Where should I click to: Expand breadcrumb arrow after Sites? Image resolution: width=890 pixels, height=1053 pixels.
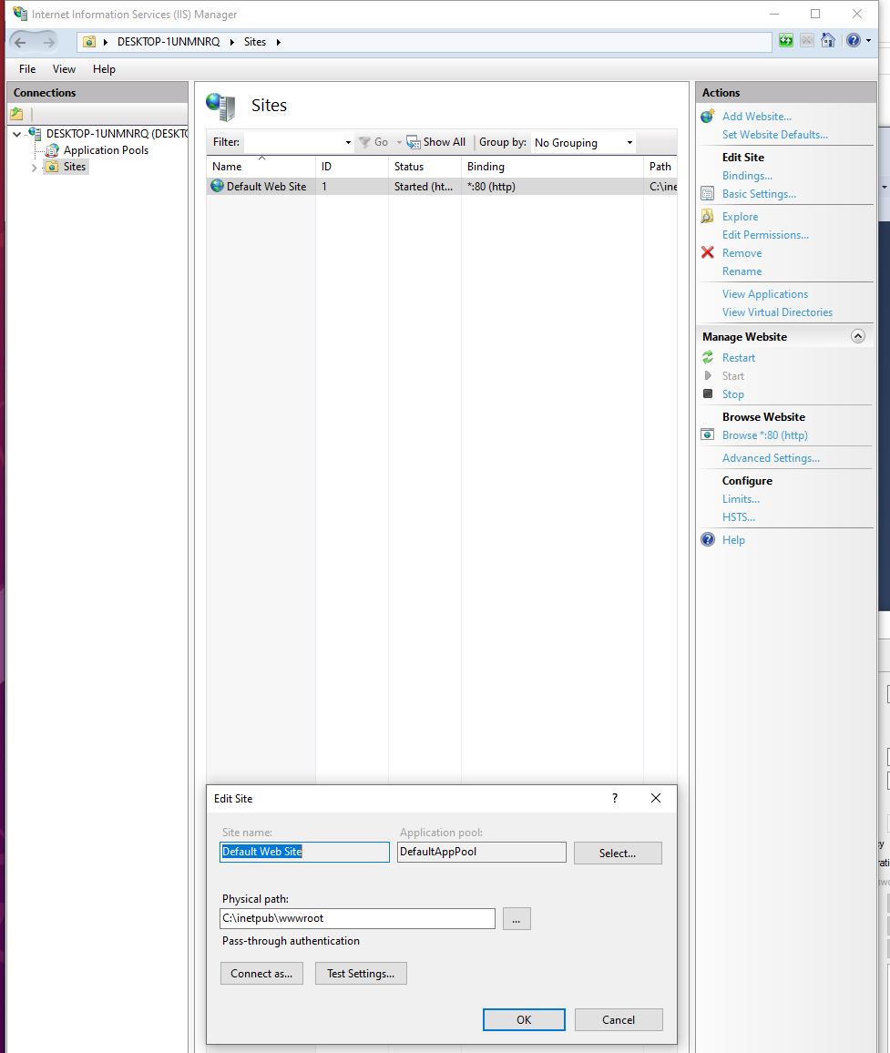[278, 42]
